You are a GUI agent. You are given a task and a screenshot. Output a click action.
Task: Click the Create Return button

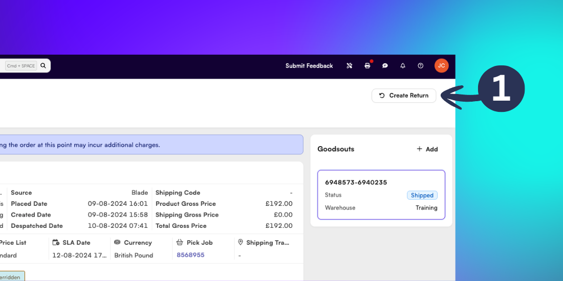[x=404, y=96]
